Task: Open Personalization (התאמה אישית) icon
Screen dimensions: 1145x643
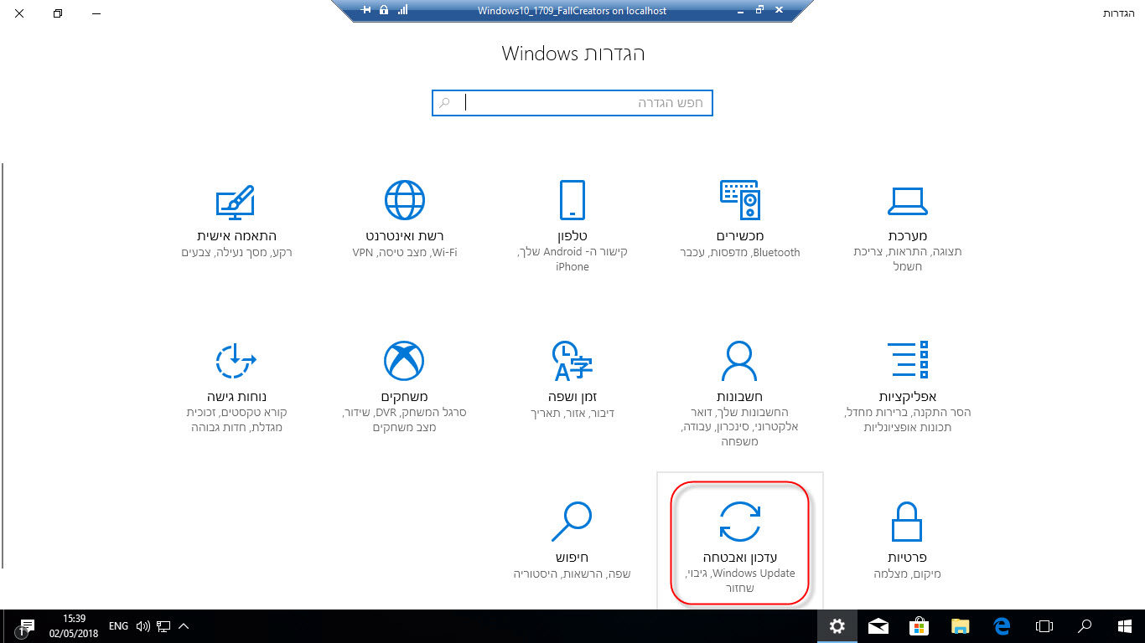Action: [x=236, y=202]
